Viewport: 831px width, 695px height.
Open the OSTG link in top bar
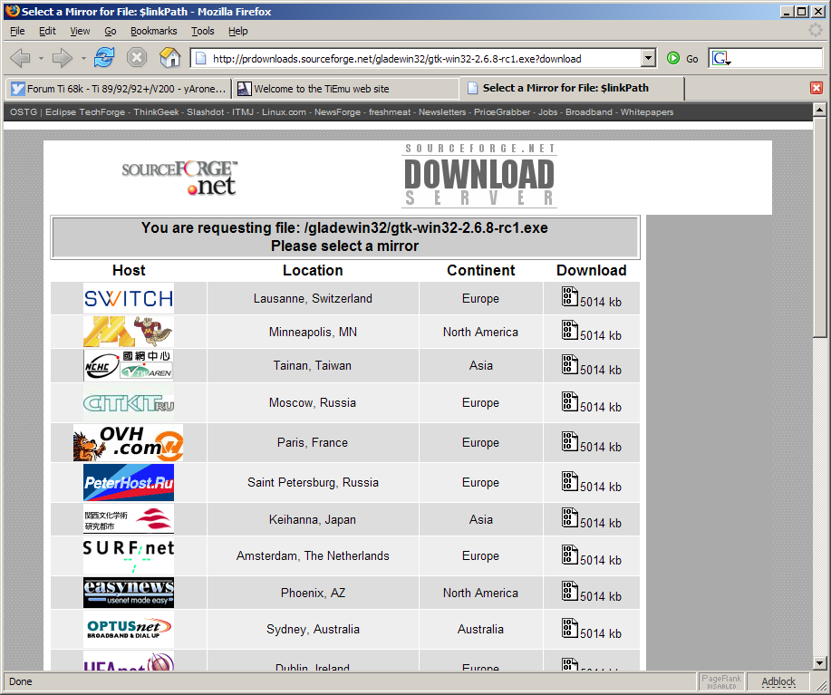click(24, 112)
